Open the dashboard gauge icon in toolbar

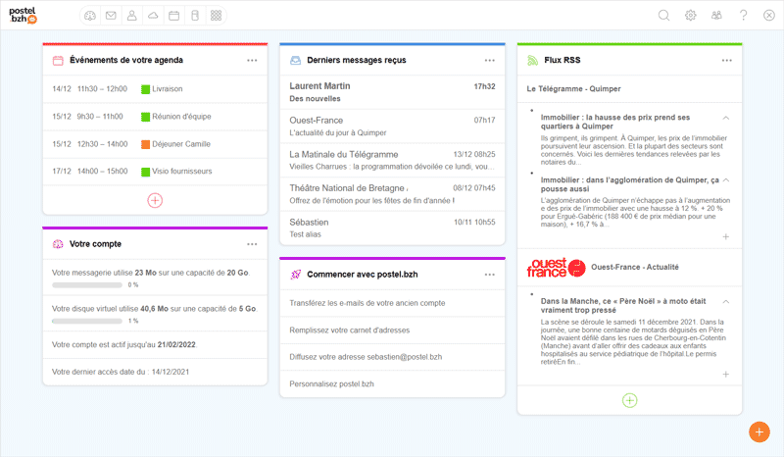pos(90,16)
